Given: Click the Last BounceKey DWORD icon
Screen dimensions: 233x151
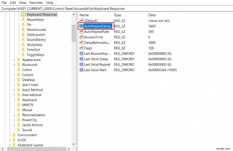Looking at the screenshot, I should (x=81, y=53).
